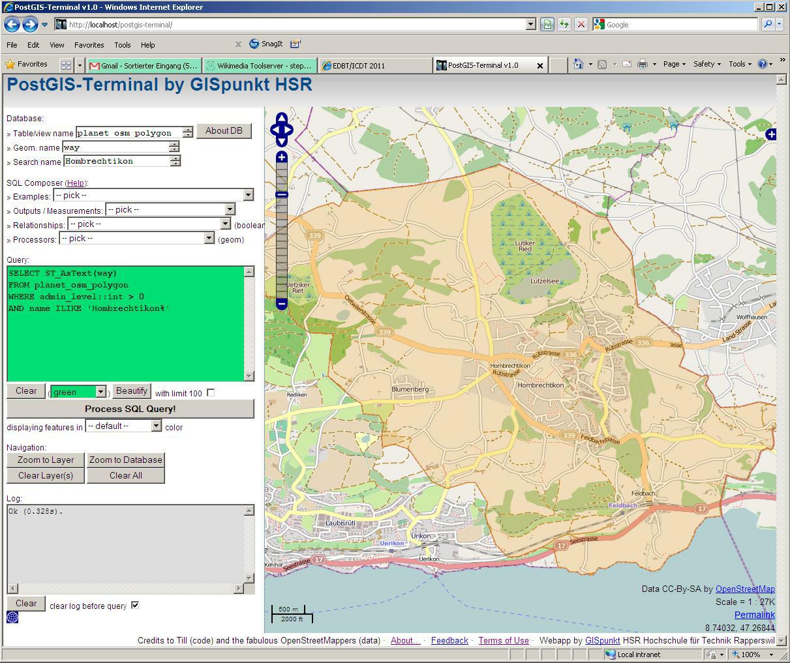Screen dimensions: 790x663
Task: Click the Home icon in the command bar
Action: pyautogui.click(x=578, y=64)
